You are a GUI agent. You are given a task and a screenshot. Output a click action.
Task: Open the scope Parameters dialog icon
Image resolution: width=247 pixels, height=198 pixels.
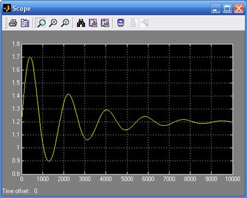point(25,23)
